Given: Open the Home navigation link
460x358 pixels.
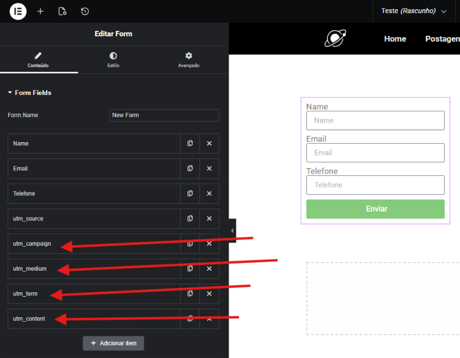Looking at the screenshot, I should click(395, 39).
